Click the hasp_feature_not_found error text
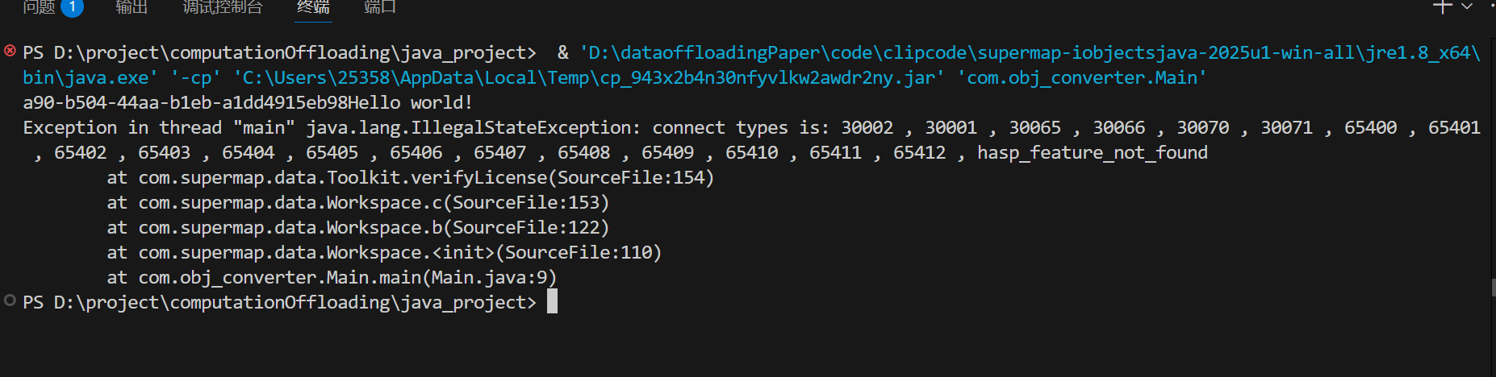Screen dimensions: 1496x377 (x=1092, y=153)
